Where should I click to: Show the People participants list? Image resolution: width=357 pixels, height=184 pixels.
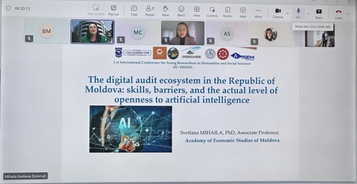coord(150,10)
